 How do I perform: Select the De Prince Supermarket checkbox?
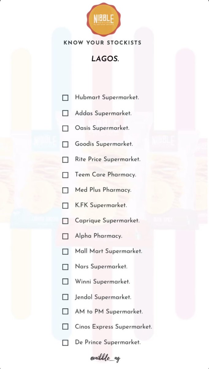pyautogui.click(x=65, y=343)
